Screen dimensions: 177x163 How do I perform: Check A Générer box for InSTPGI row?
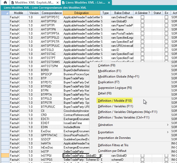(x=143, y=156)
